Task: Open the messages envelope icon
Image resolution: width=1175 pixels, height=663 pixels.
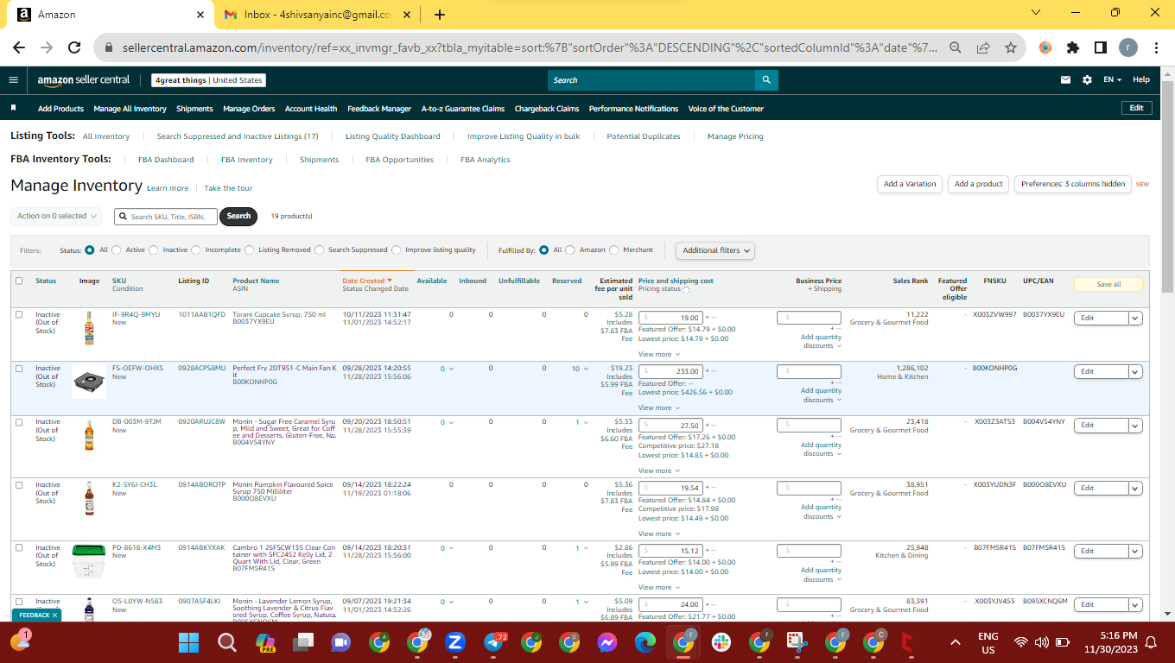Action: [x=1066, y=80]
